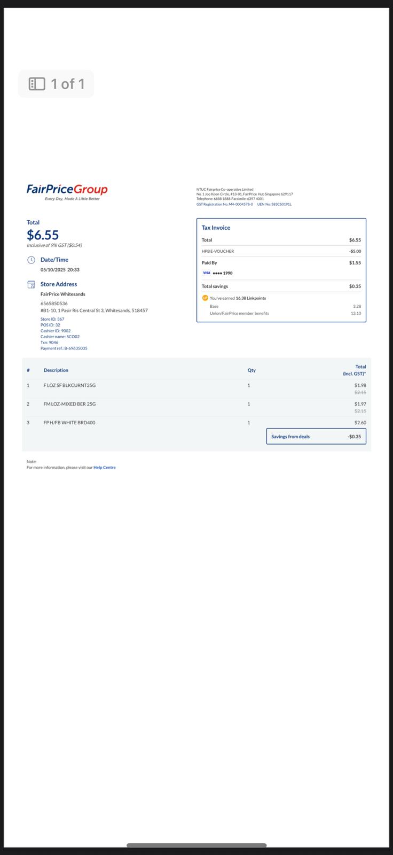Viewport: 393px width, 855px height.
Task: Click the GST Registration No. text
Action: [x=225, y=204]
